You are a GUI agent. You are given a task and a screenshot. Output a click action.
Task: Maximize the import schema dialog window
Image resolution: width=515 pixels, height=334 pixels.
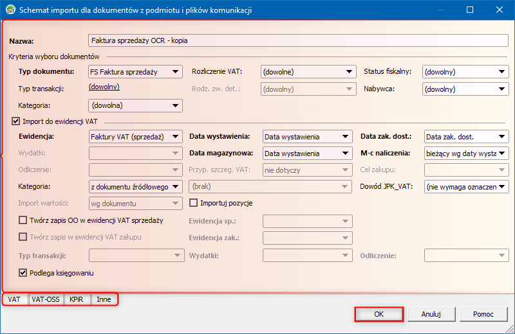point(470,10)
